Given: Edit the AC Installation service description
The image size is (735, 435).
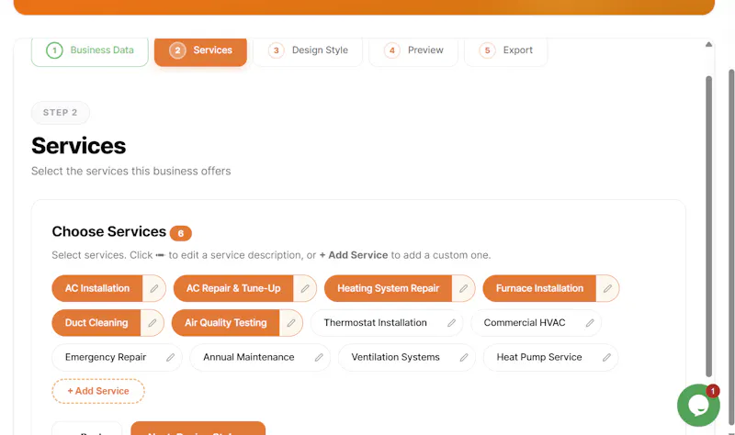Looking at the screenshot, I should point(153,288).
